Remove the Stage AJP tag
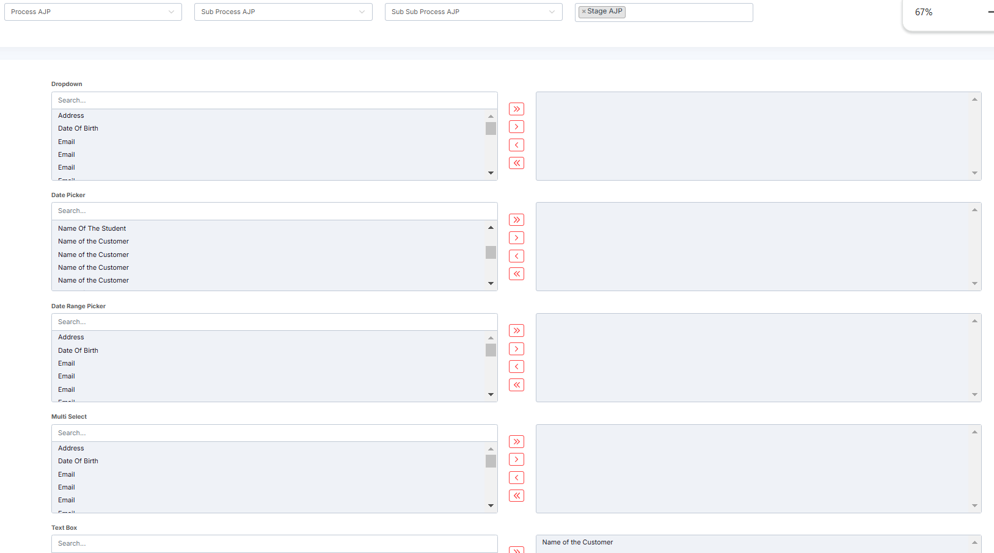Image resolution: width=994 pixels, height=553 pixels. click(585, 11)
